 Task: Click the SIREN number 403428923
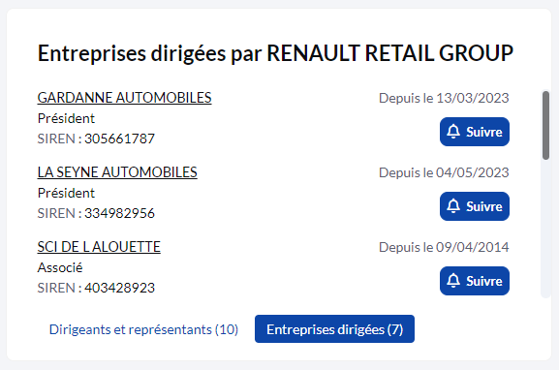pos(119,288)
